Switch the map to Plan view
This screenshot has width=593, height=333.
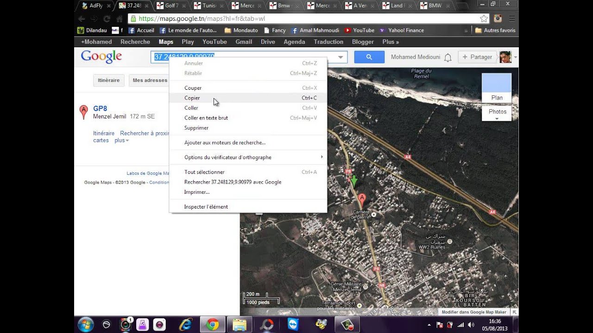click(497, 88)
